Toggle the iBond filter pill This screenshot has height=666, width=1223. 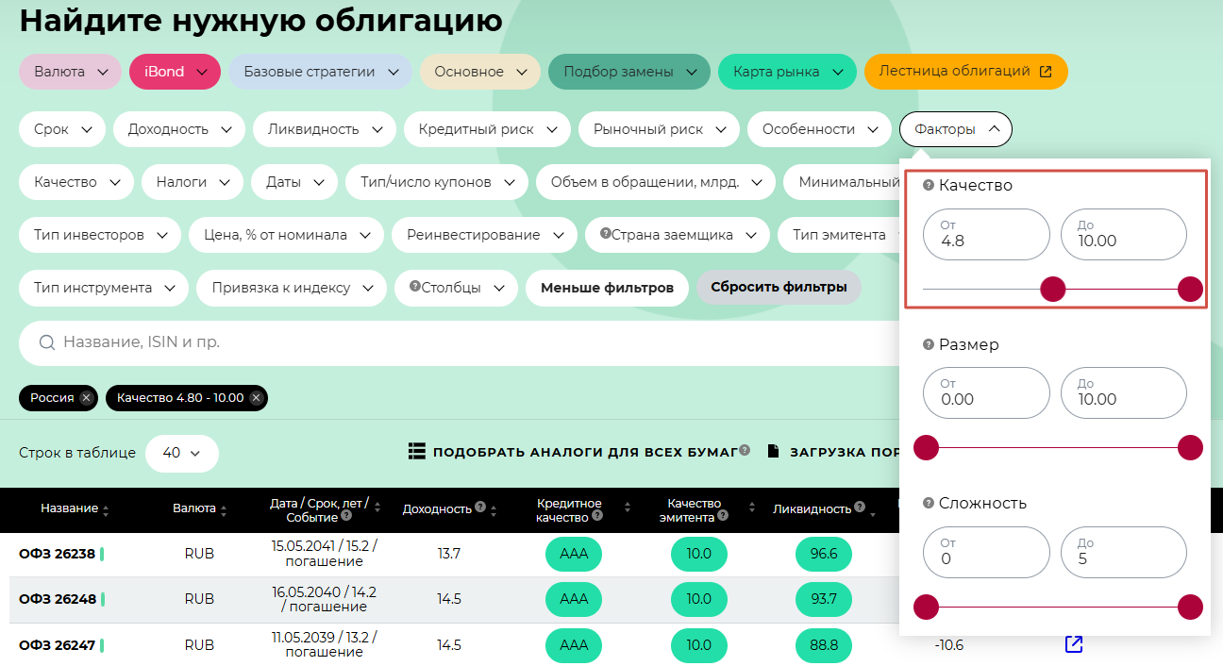point(175,72)
